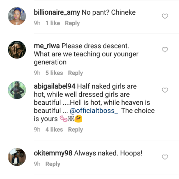Viewport: 179px width, 179px height.
Task: Tap okitemmy98's avatar image
Action: [17, 157]
